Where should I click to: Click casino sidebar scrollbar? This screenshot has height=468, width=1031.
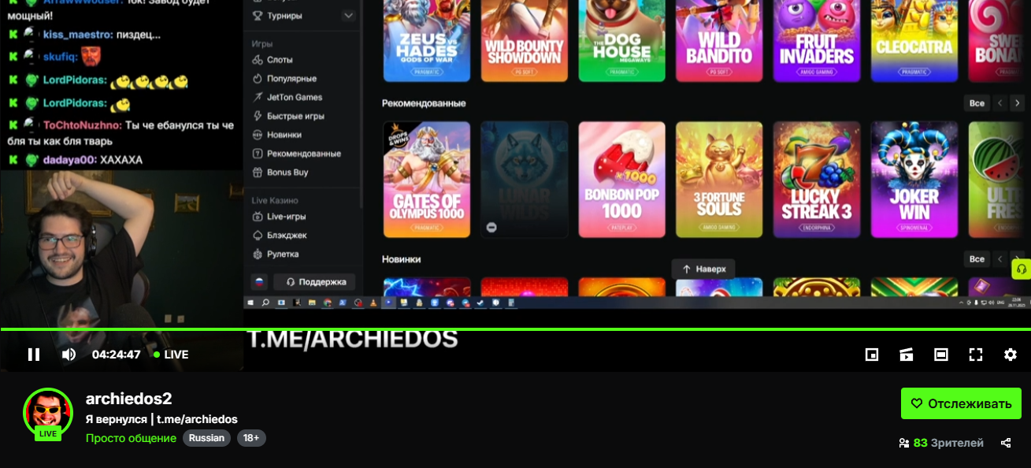click(x=362, y=102)
